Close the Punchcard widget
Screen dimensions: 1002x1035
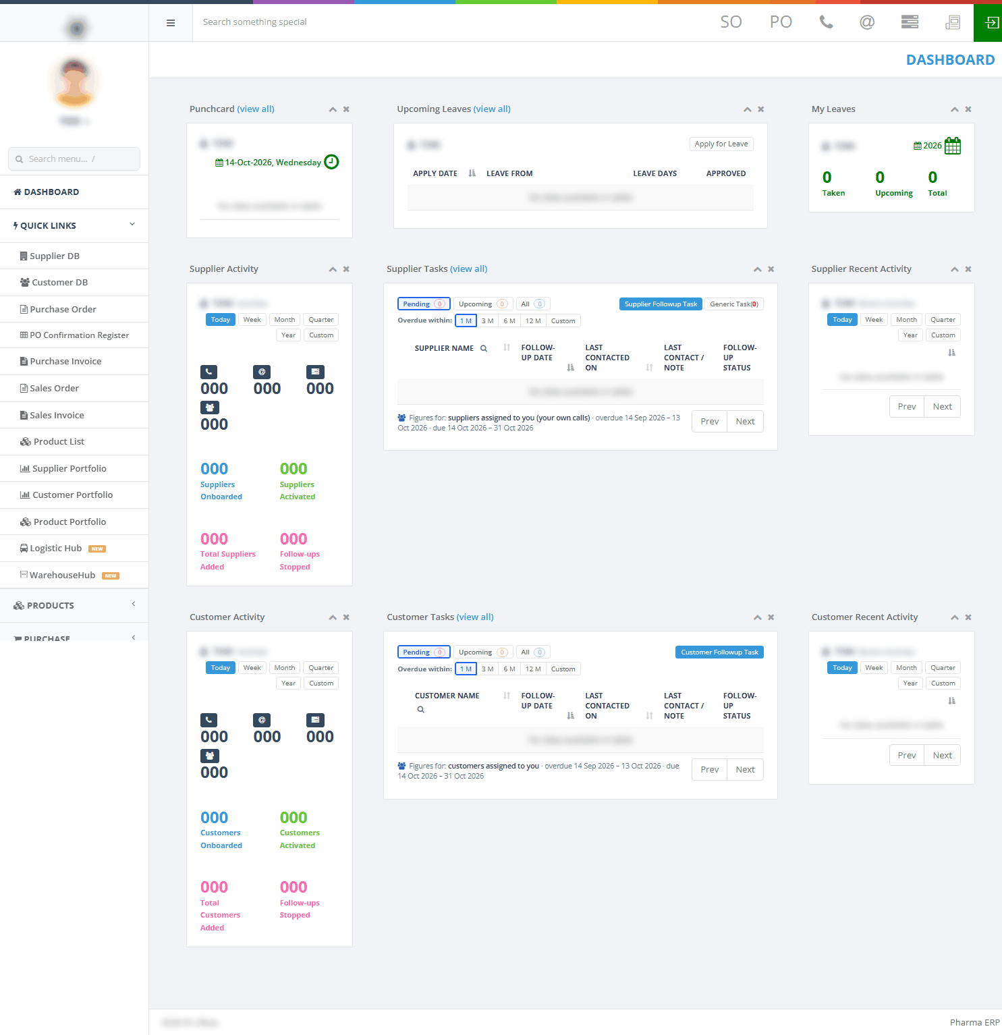tap(346, 109)
